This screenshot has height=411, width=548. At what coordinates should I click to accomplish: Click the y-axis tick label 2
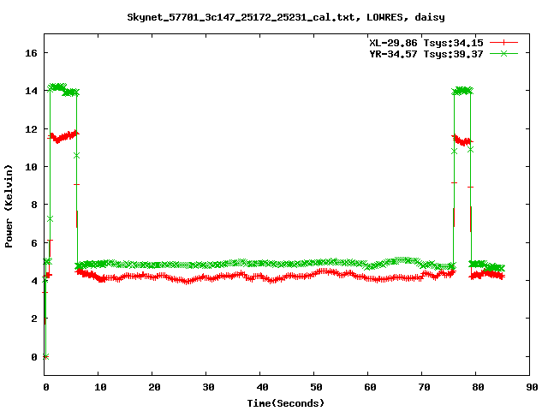[34, 319]
